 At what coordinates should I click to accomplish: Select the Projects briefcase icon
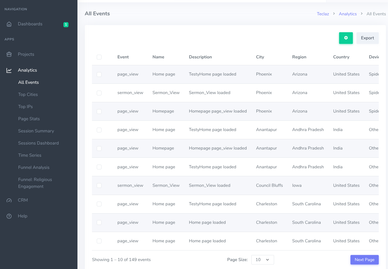9,54
